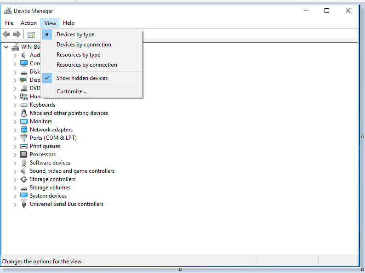Select the System devices label
This screenshot has width=365, height=273.
[x=48, y=196]
